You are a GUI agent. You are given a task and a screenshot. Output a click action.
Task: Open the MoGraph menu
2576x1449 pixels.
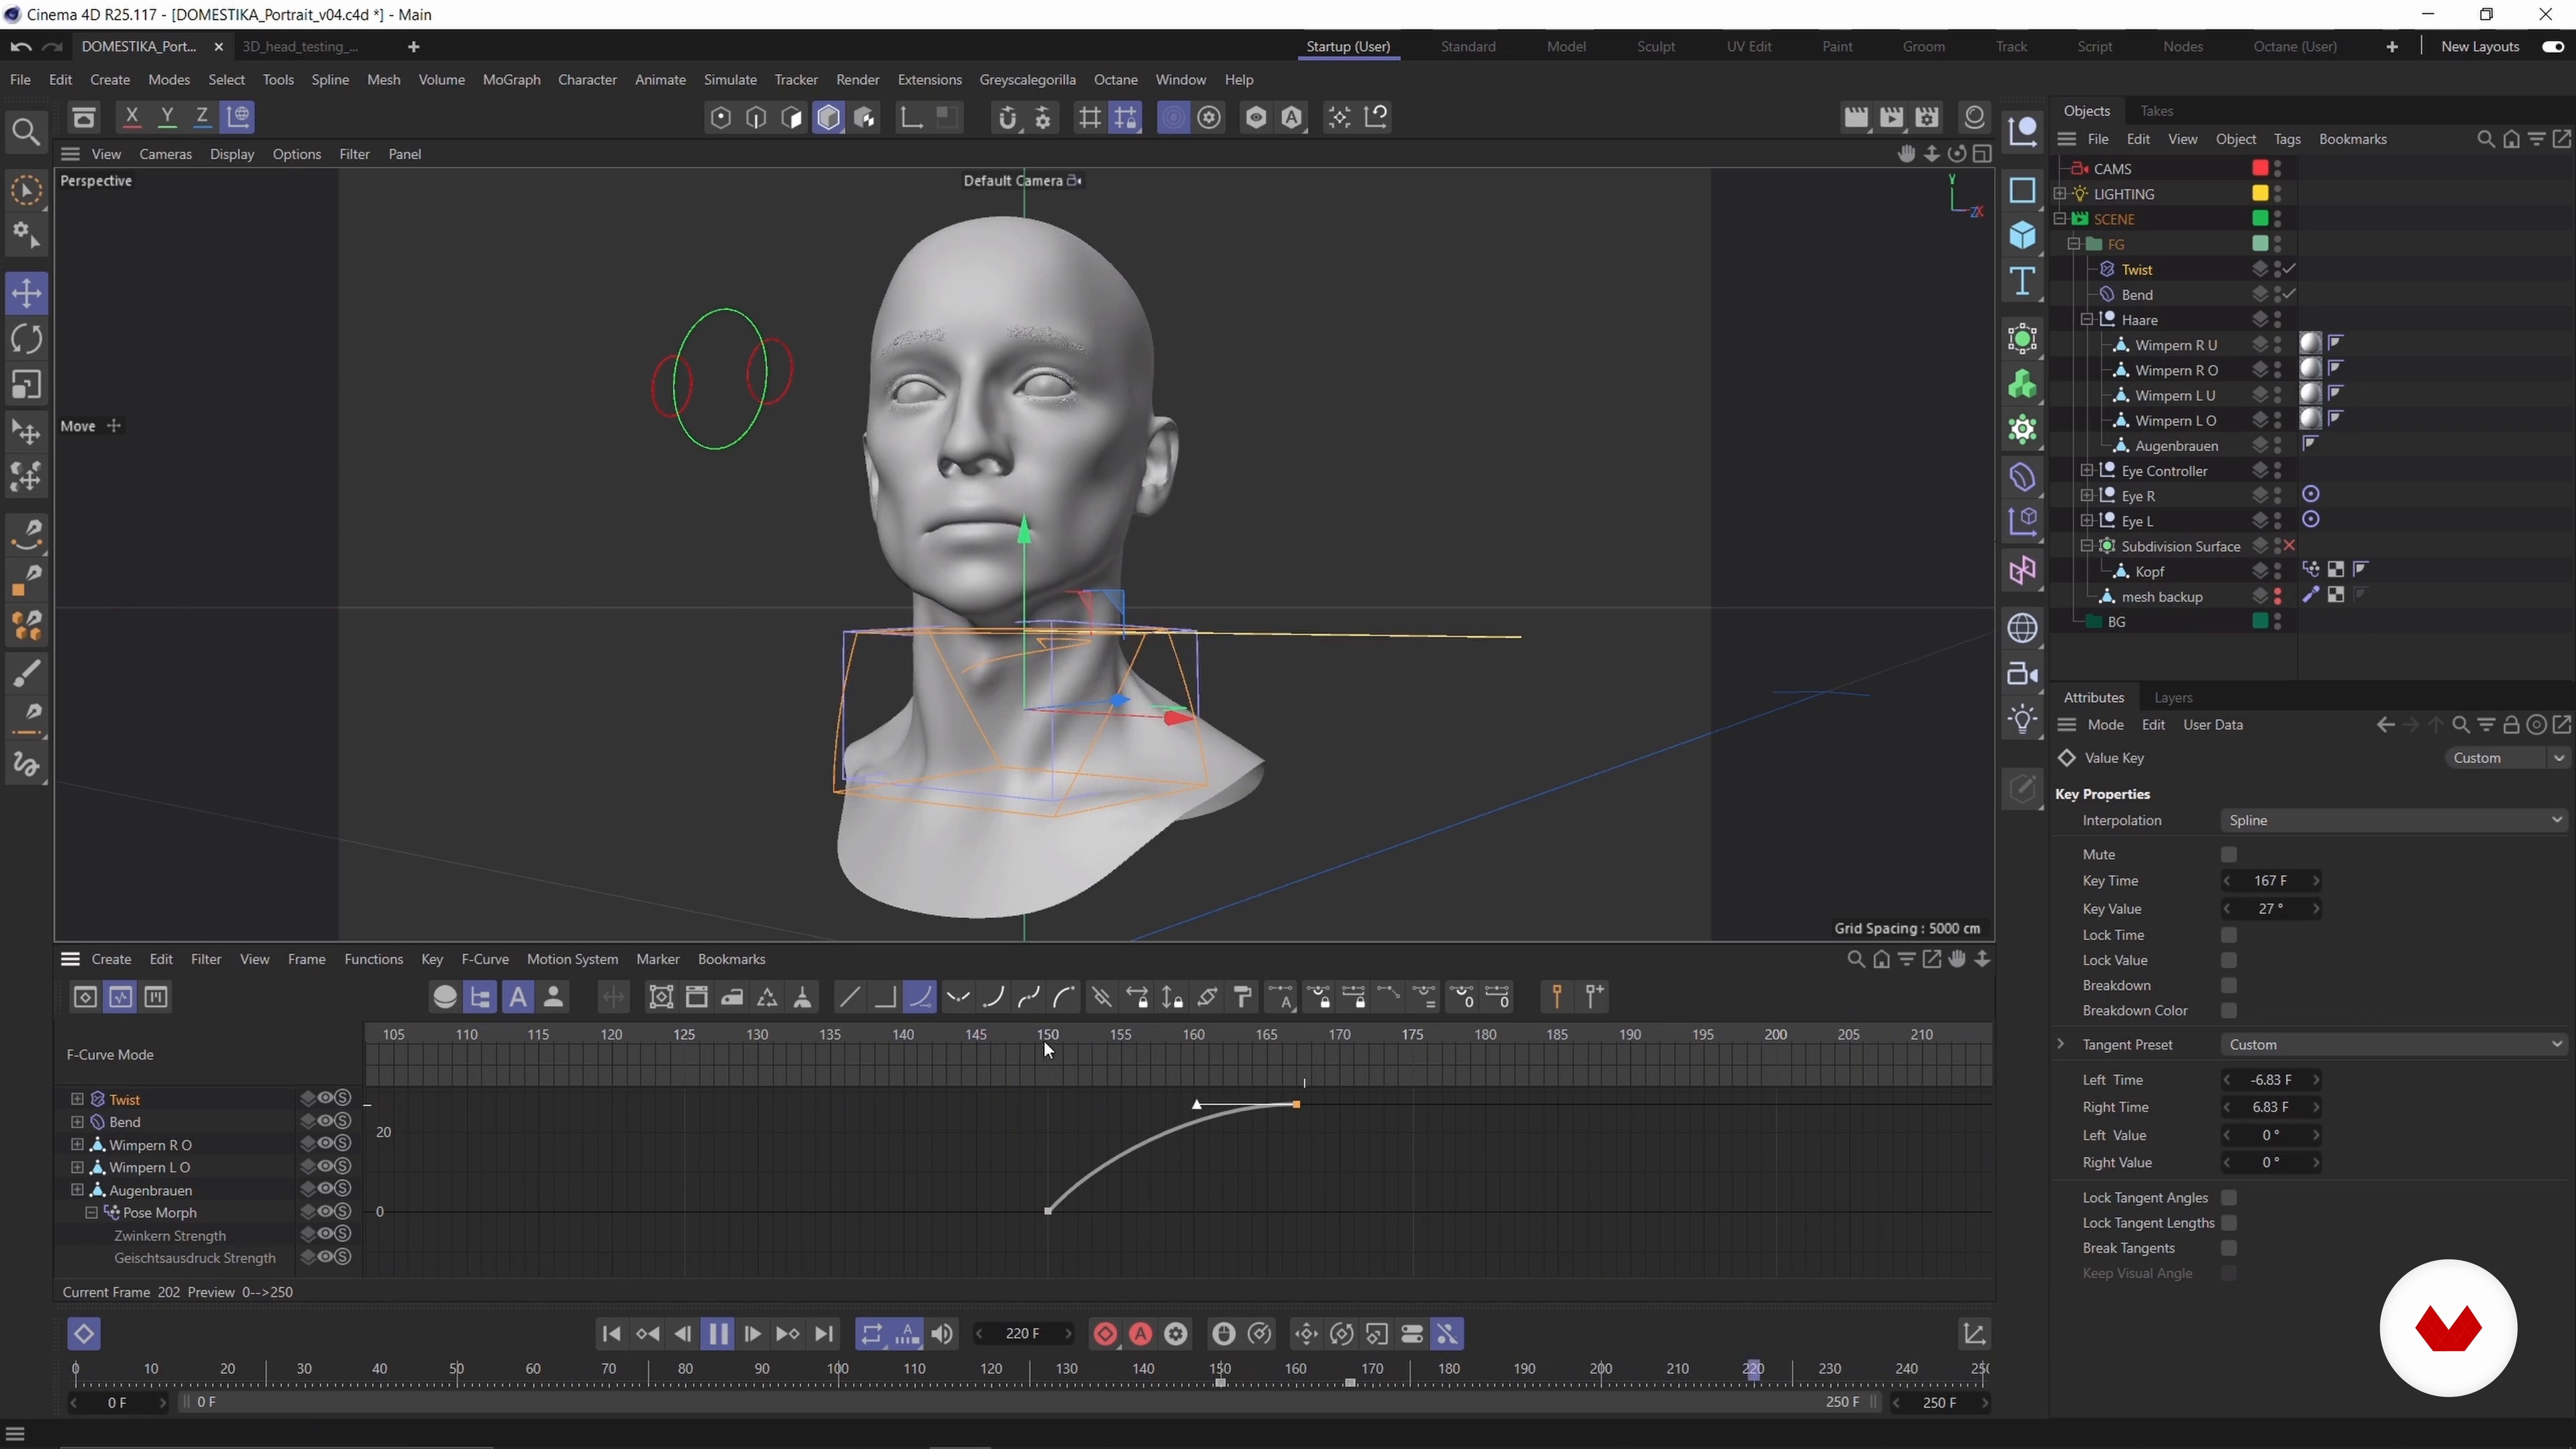click(x=511, y=80)
